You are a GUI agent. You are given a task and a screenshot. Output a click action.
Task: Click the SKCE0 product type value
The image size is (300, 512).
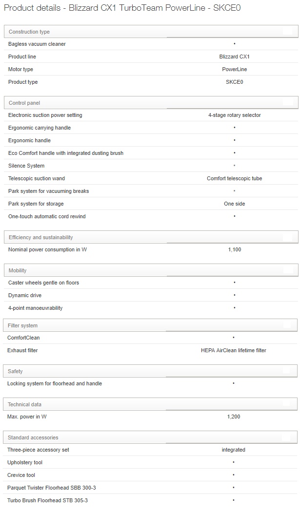click(x=234, y=82)
